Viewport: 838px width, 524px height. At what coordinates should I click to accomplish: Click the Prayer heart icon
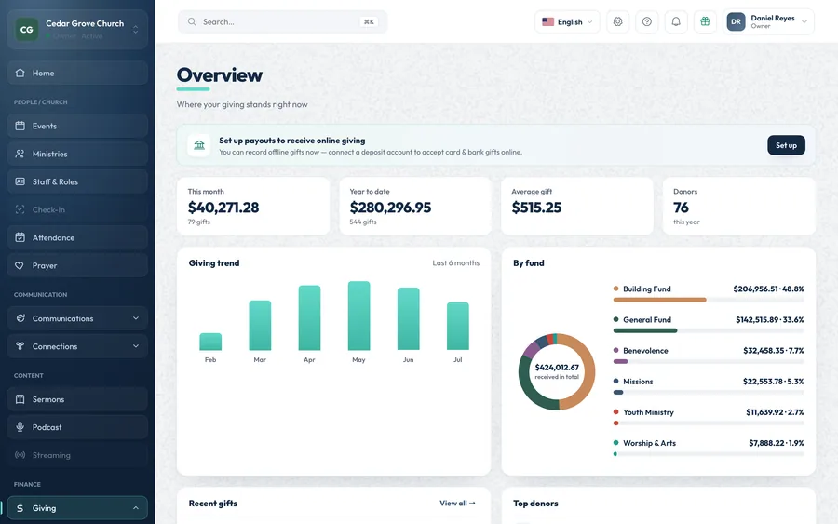tap(20, 265)
